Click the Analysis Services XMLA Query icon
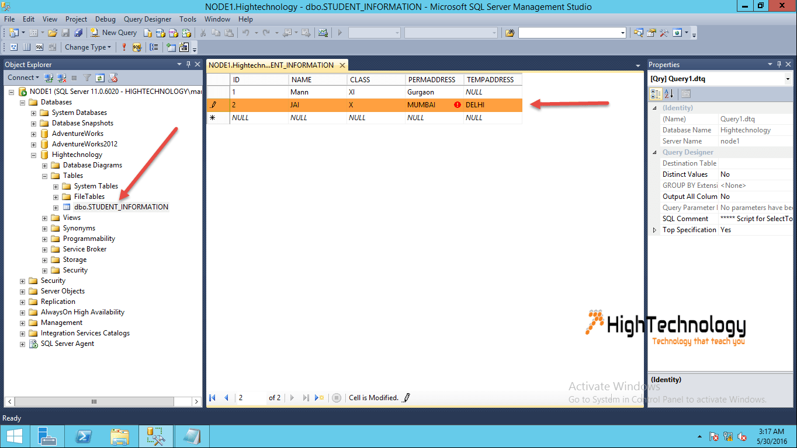 point(186,33)
